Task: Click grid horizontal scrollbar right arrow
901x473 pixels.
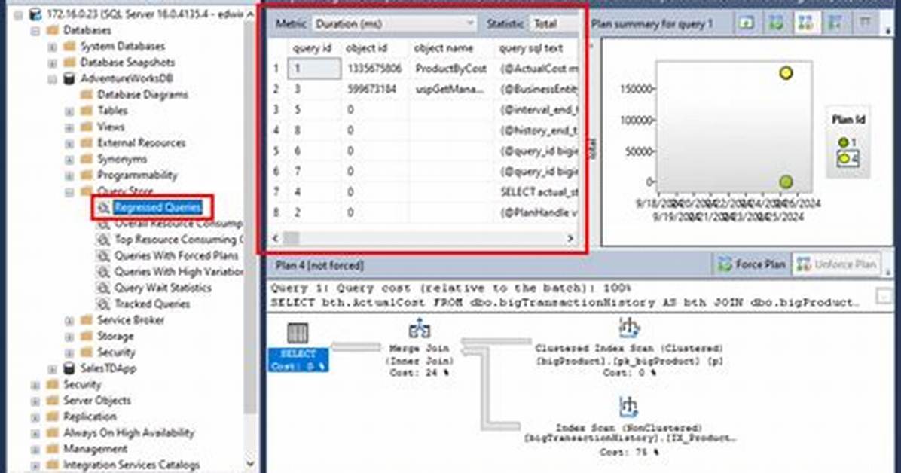Action: click(x=570, y=238)
